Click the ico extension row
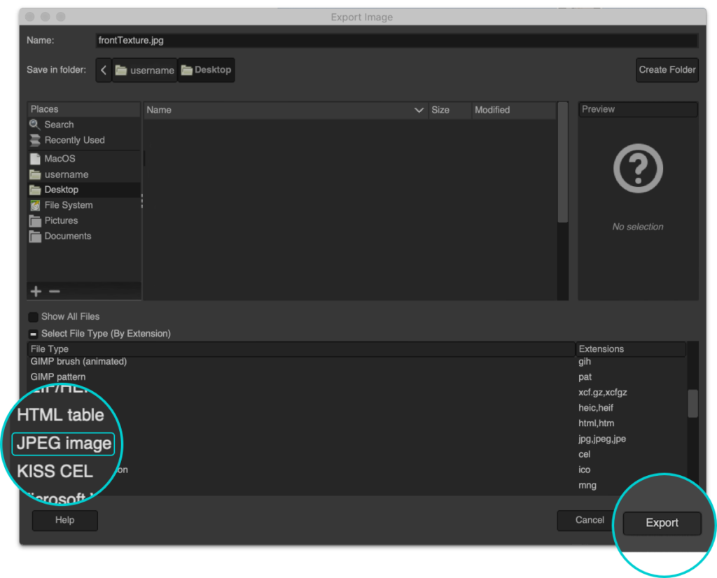 pos(584,470)
